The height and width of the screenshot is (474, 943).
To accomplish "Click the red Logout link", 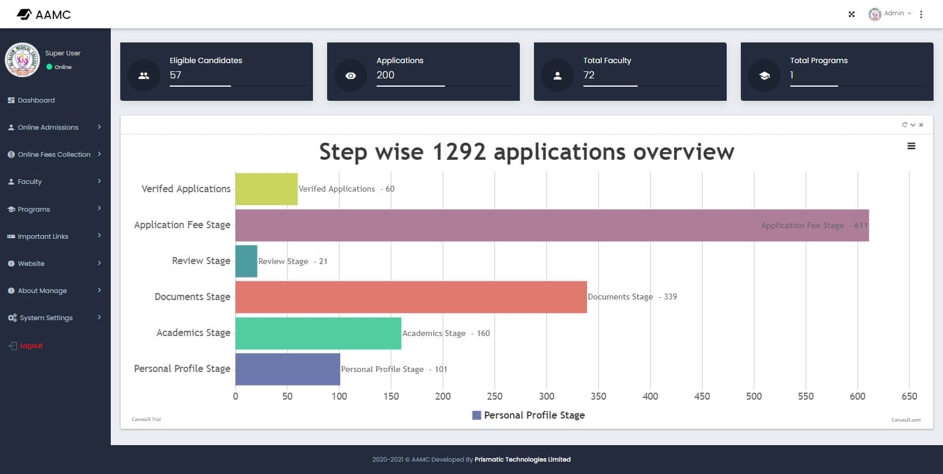I will point(31,345).
